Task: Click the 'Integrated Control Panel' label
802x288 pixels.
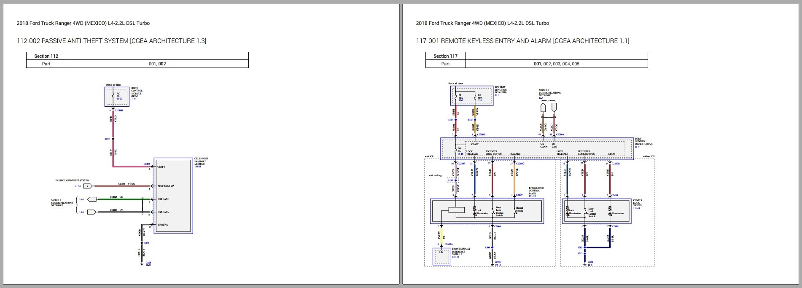Action: 536,192
